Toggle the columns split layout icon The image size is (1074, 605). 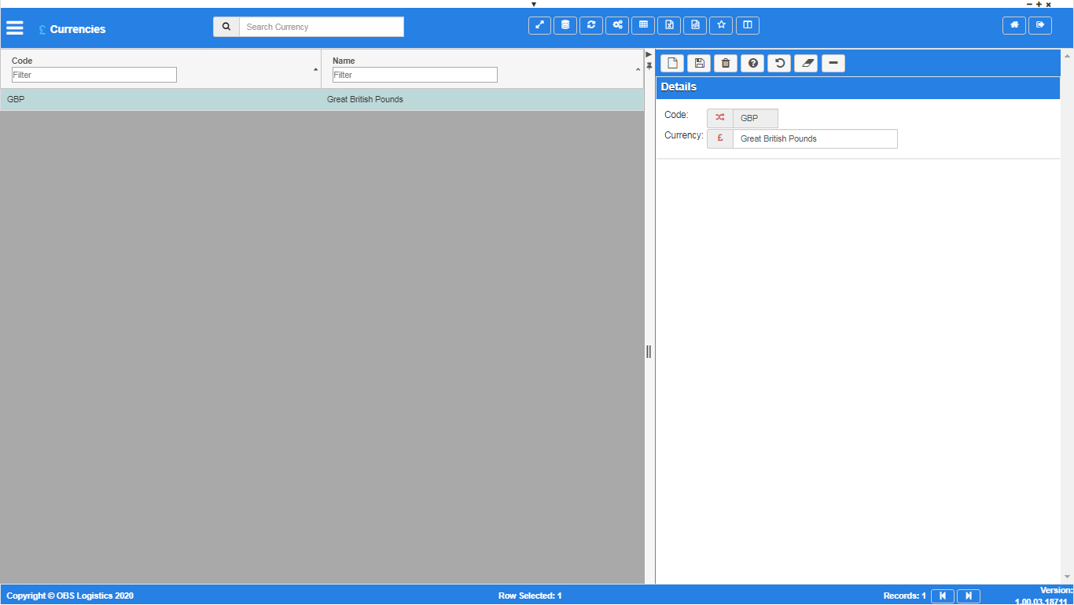coord(747,25)
